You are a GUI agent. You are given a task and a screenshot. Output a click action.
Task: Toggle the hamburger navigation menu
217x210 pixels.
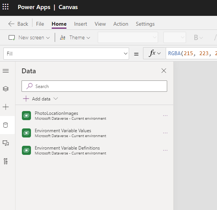tap(6, 71)
